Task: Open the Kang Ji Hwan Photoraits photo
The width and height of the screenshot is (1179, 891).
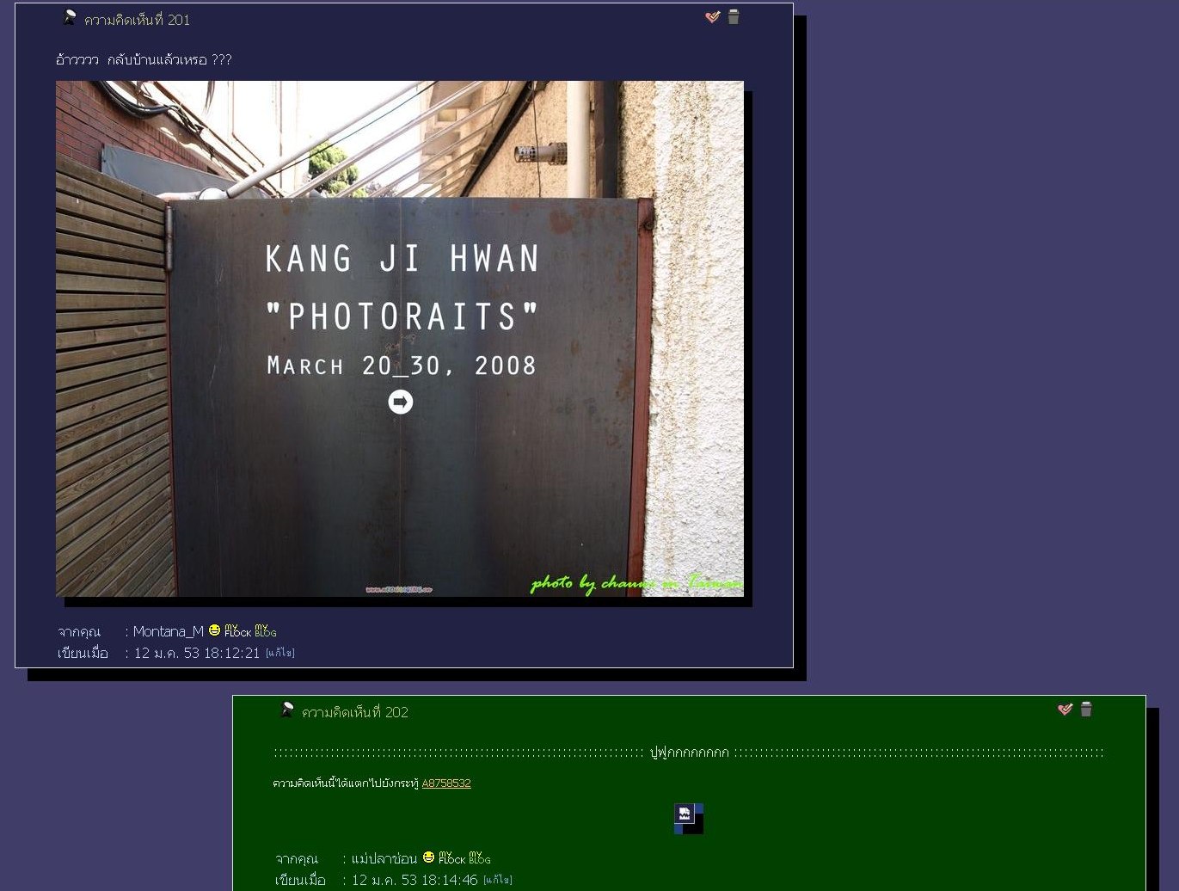Action: tap(400, 339)
